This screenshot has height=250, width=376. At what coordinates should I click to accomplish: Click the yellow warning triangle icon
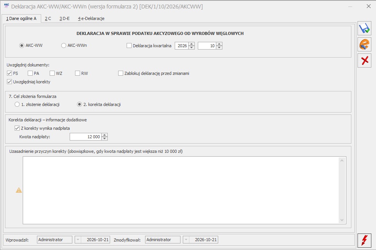coord(19,190)
